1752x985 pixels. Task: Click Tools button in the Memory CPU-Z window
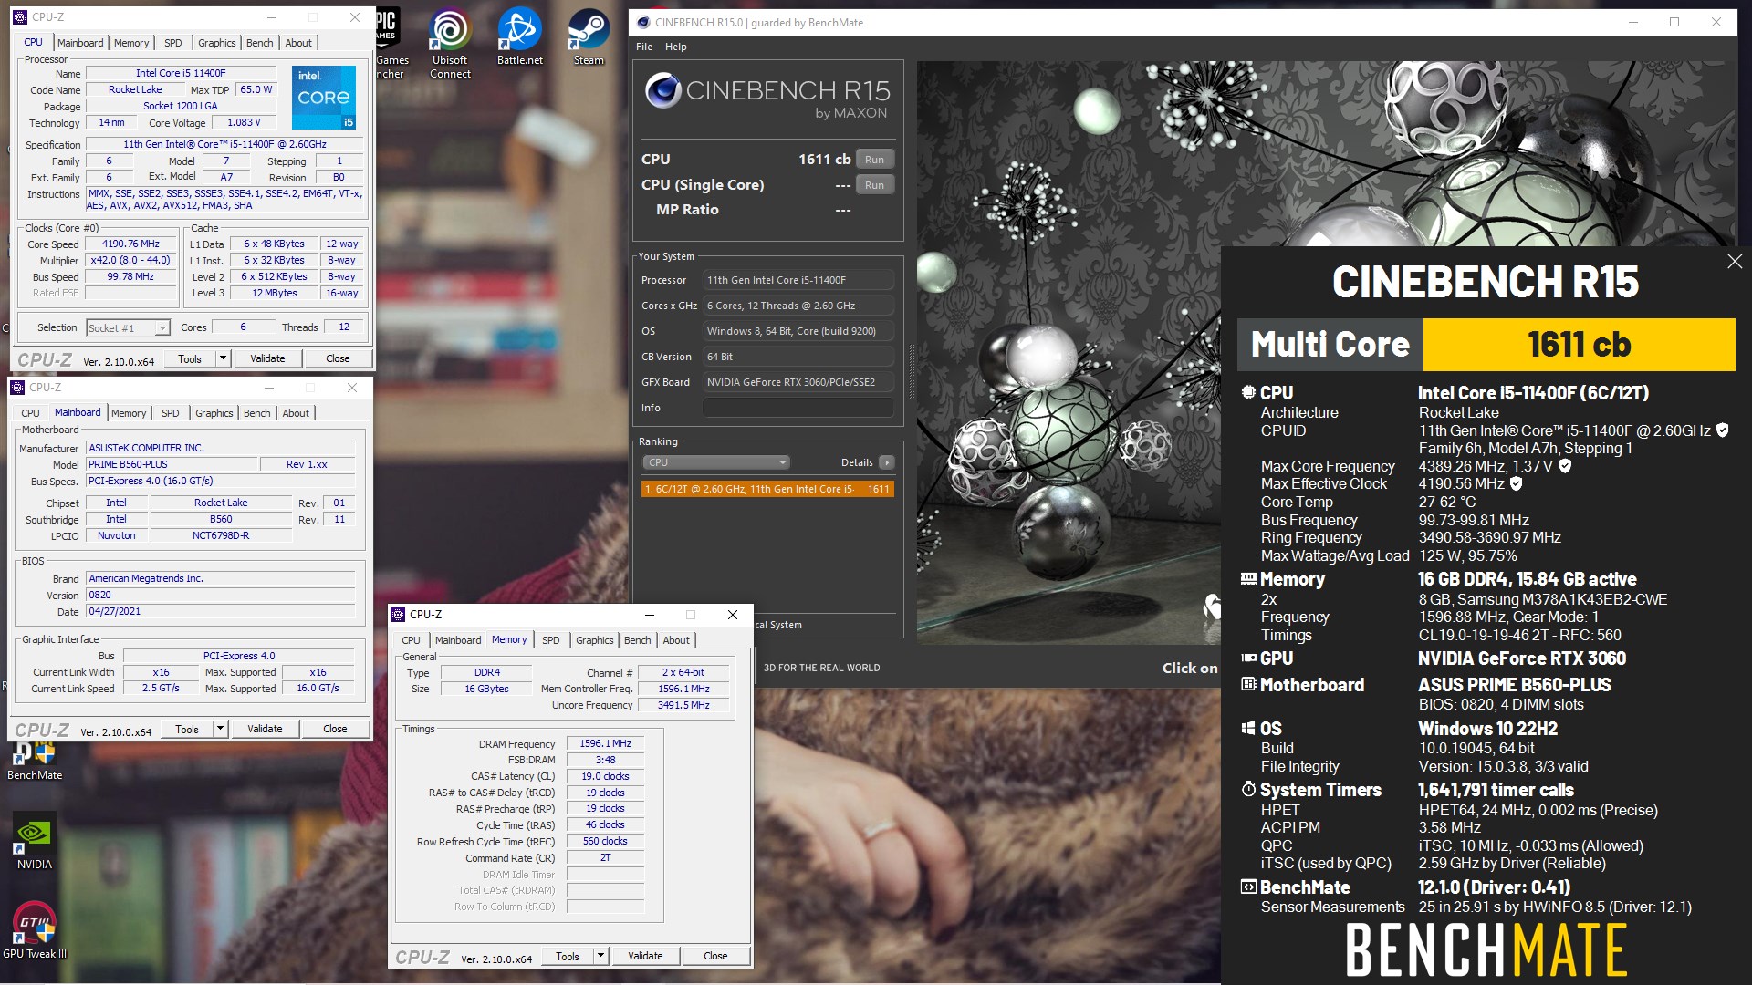pos(568,956)
